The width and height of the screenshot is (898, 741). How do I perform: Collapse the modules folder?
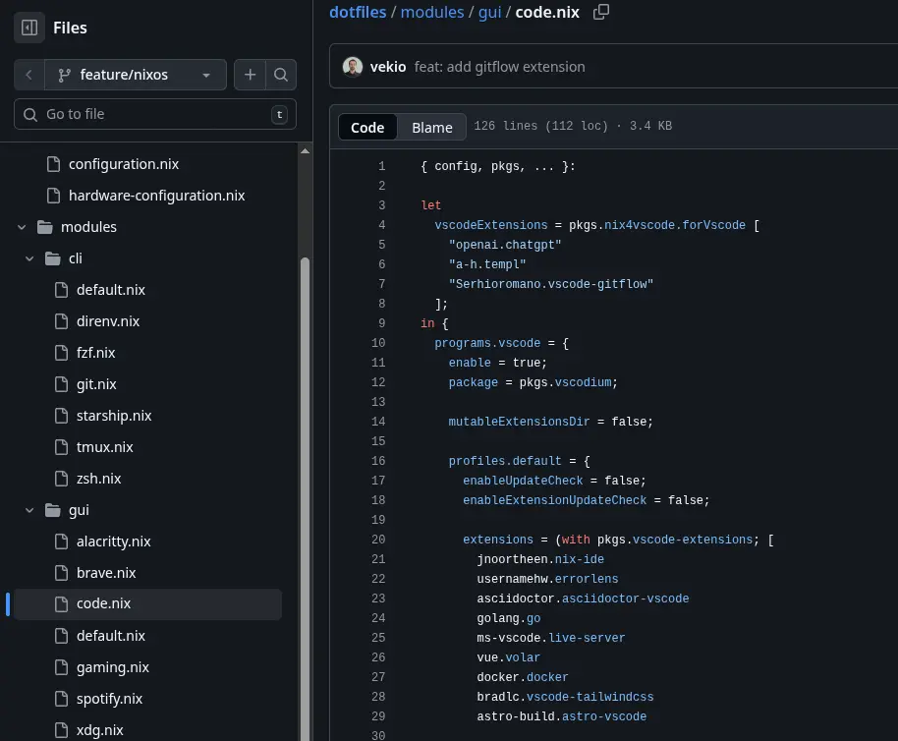tap(22, 226)
